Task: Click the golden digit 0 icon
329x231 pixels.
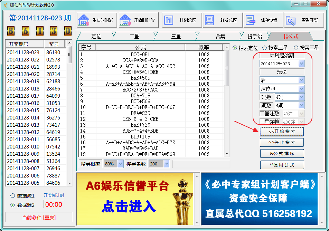Action: pyautogui.click(x=67, y=31)
